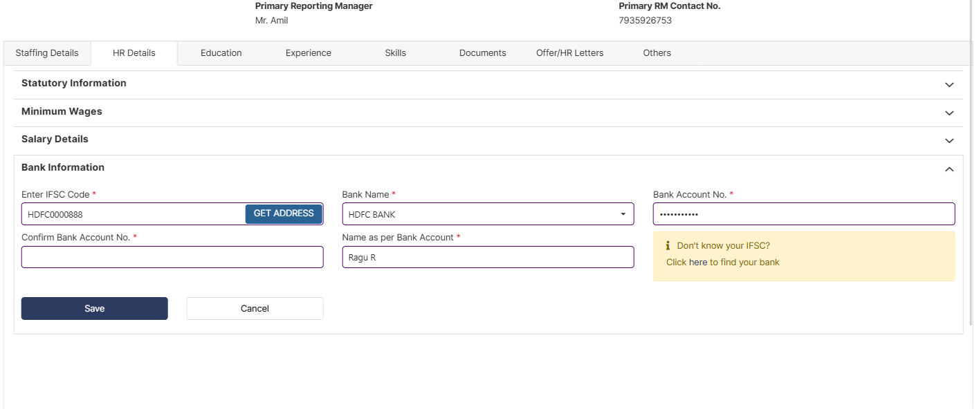Switch to the Documents tab
This screenshot has height=418, width=979.
tap(482, 53)
